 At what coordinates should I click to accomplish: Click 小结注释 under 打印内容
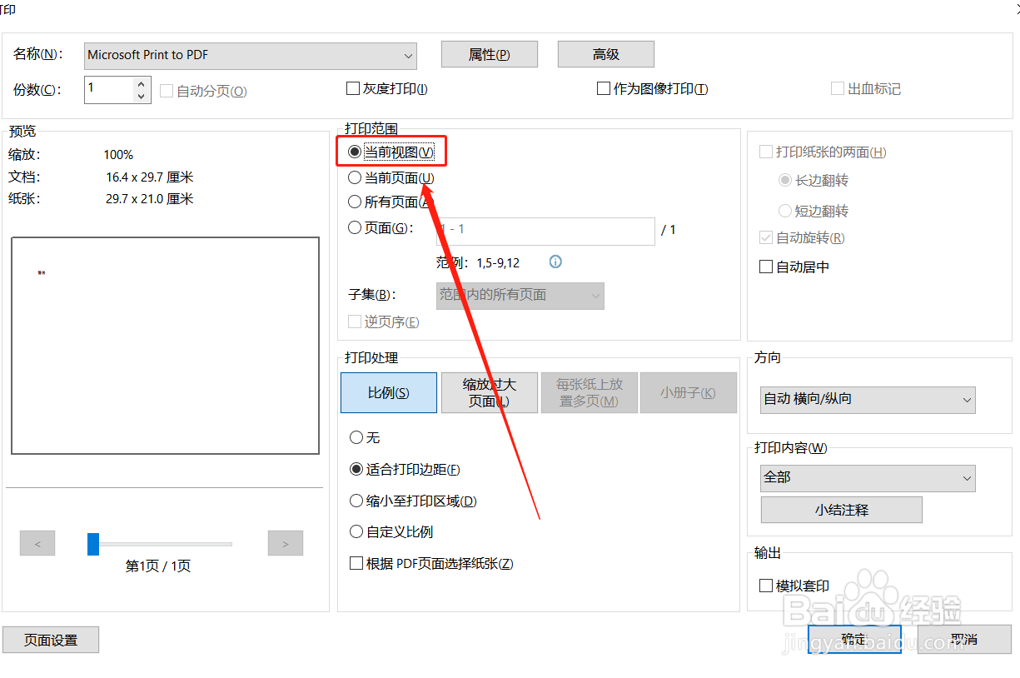841,509
